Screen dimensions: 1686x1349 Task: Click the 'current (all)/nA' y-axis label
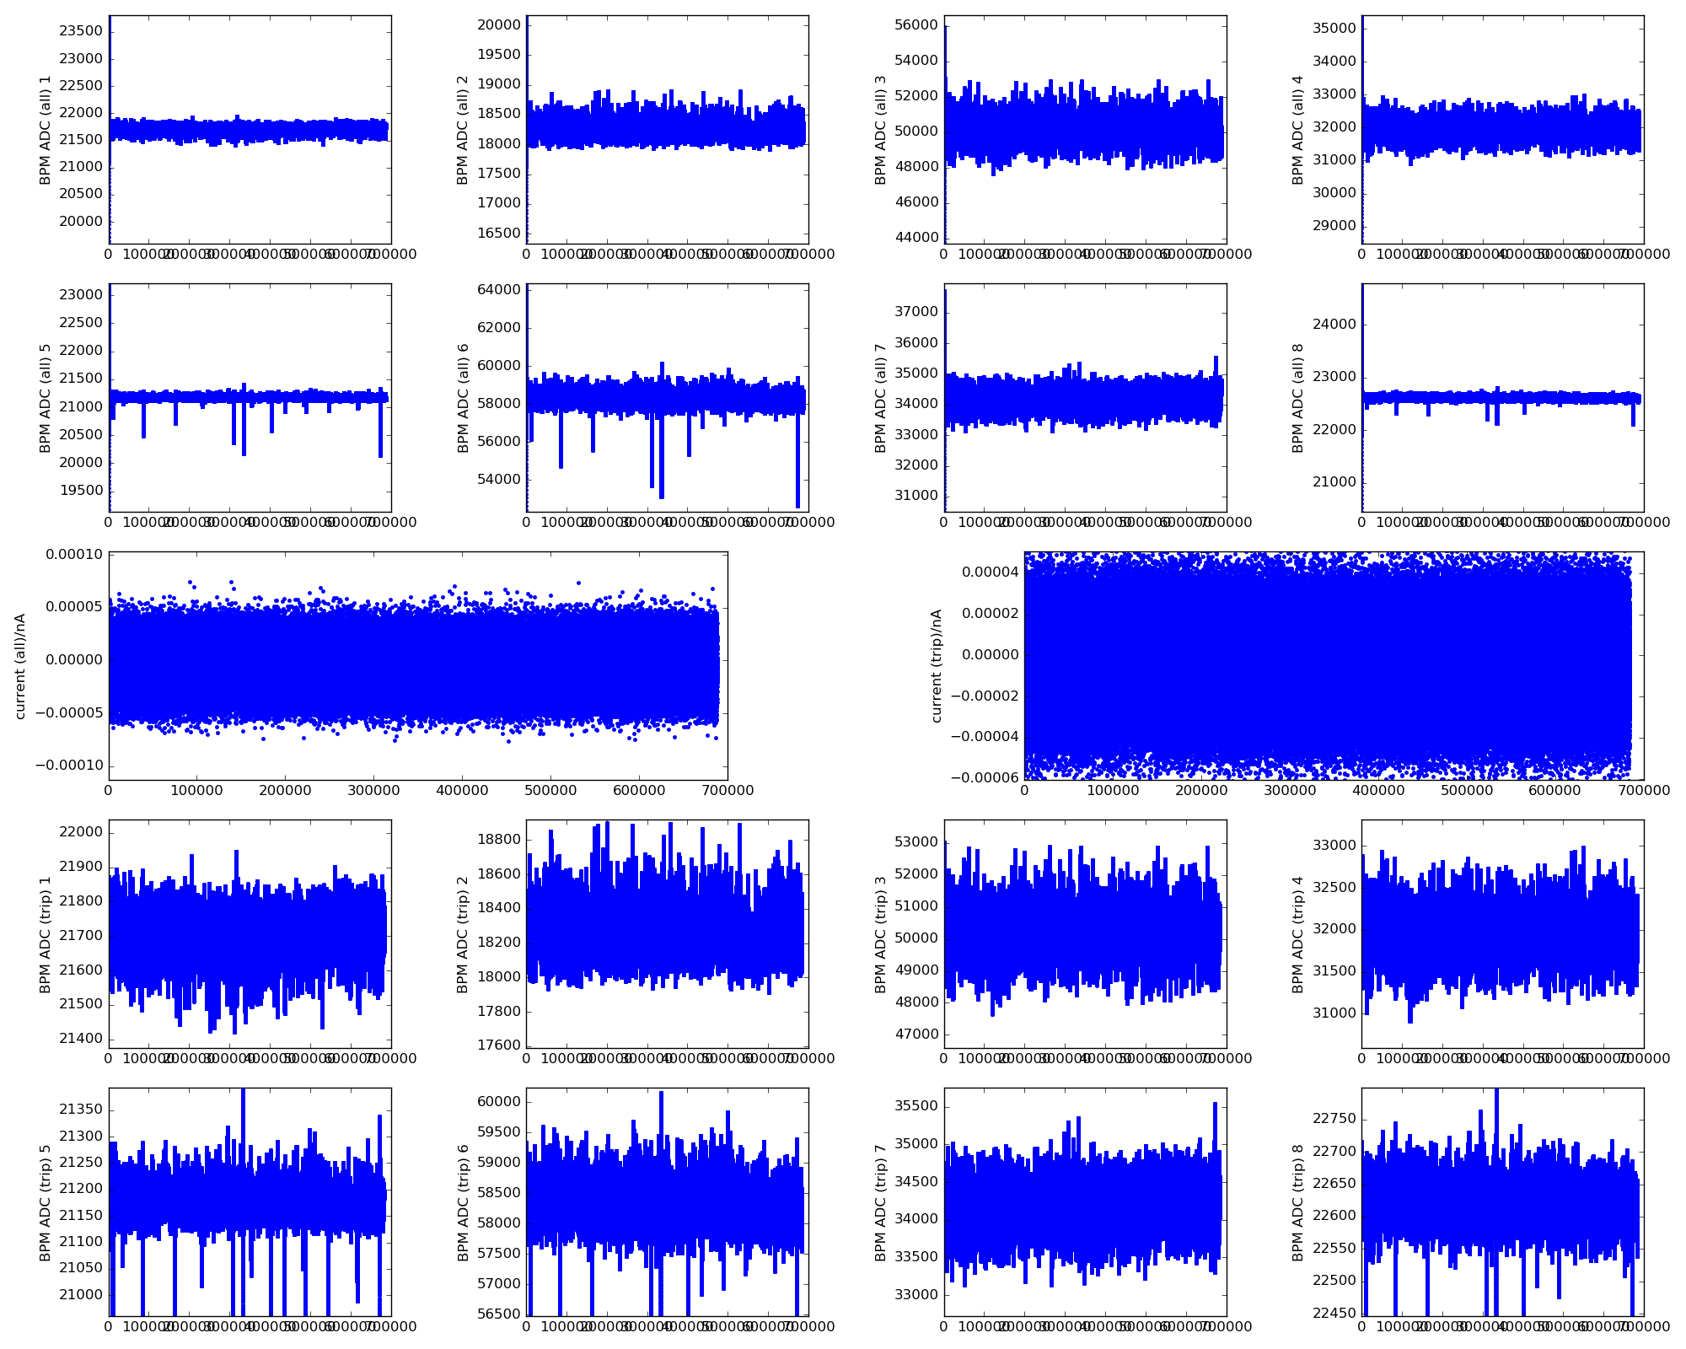tap(20, 666)
